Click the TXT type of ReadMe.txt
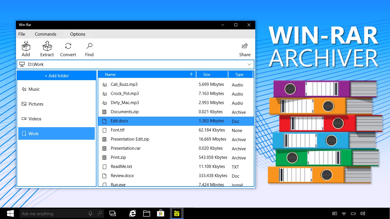The image size is (390, 219). (235, 167)
